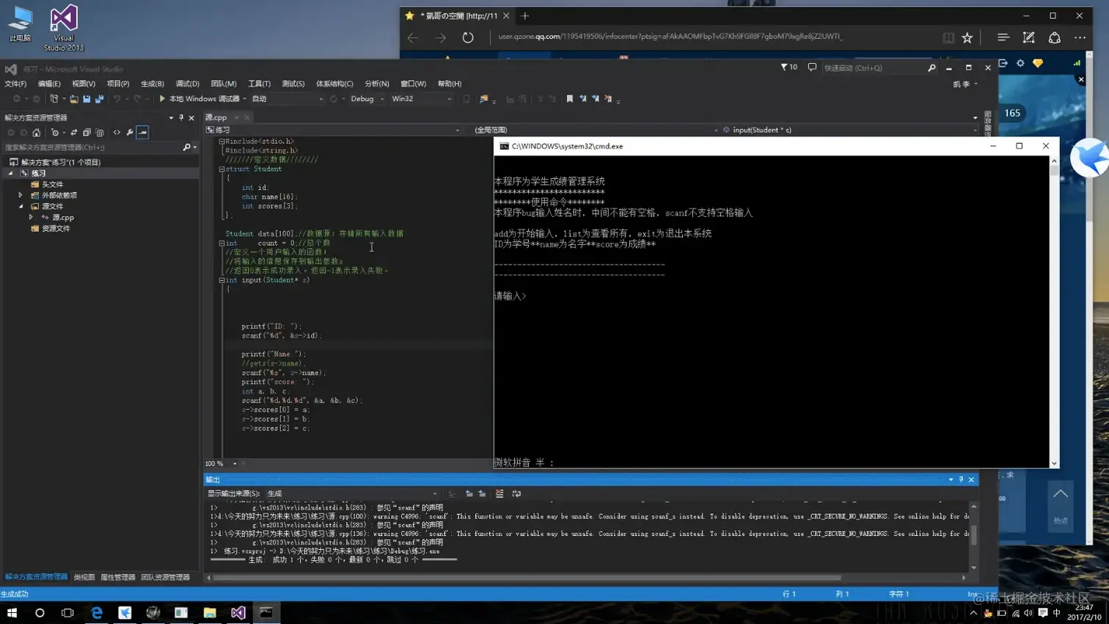
Task: Click the bookmark icon in main toolbar
Action: (x=569, y=99)
